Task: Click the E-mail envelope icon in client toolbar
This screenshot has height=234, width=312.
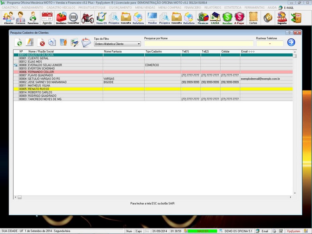Action: 86,42
